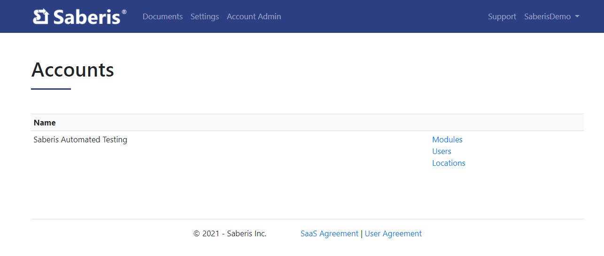The height and width of the screenshot is (256, 604).
Task: Click the 2021 Saberis Inc. copyright text
Action: (x=230, y=233)
